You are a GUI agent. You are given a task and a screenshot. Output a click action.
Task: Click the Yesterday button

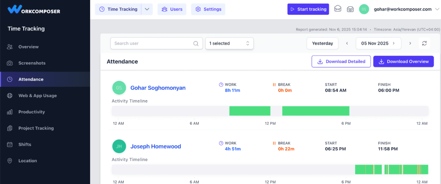[322, 43]
